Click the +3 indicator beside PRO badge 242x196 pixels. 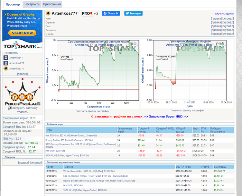tap(96, 14)
